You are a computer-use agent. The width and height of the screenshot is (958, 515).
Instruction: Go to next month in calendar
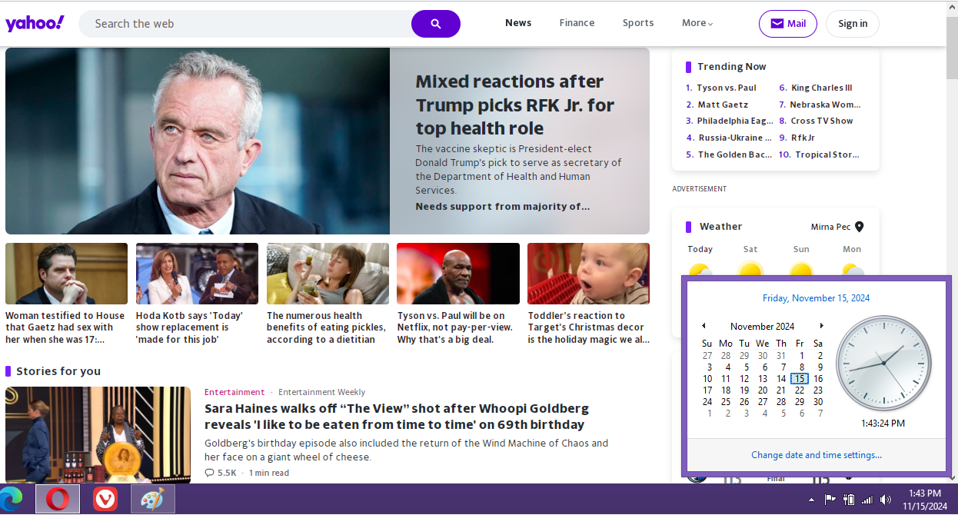pos(821,326)
